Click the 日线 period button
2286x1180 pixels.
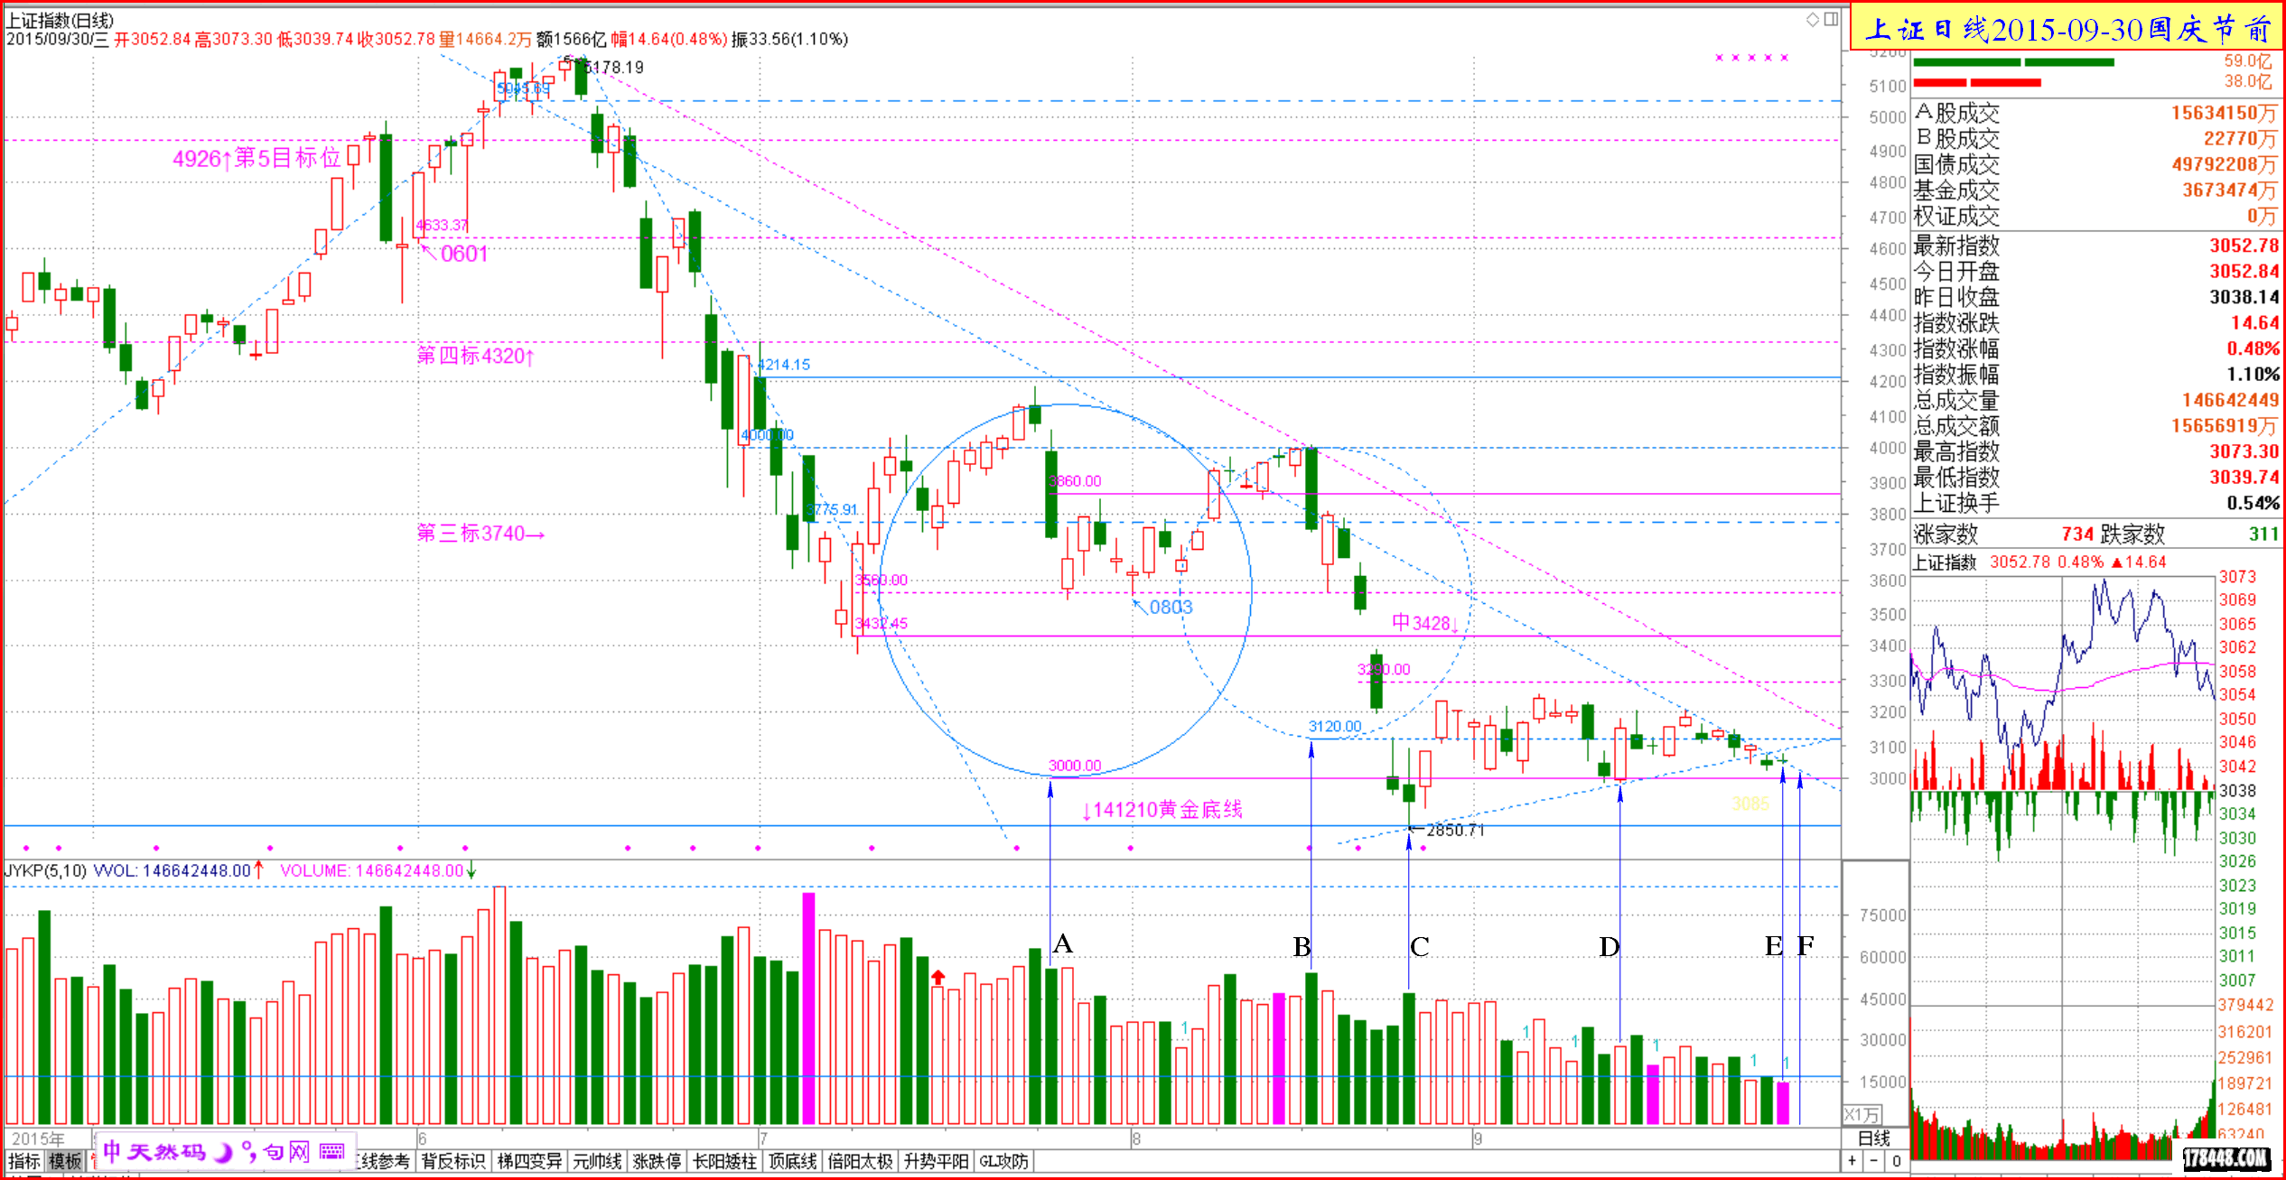point(1874,1138)
